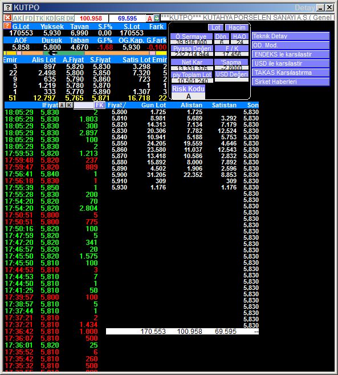Click the AK toolbar button

point(18,18)
